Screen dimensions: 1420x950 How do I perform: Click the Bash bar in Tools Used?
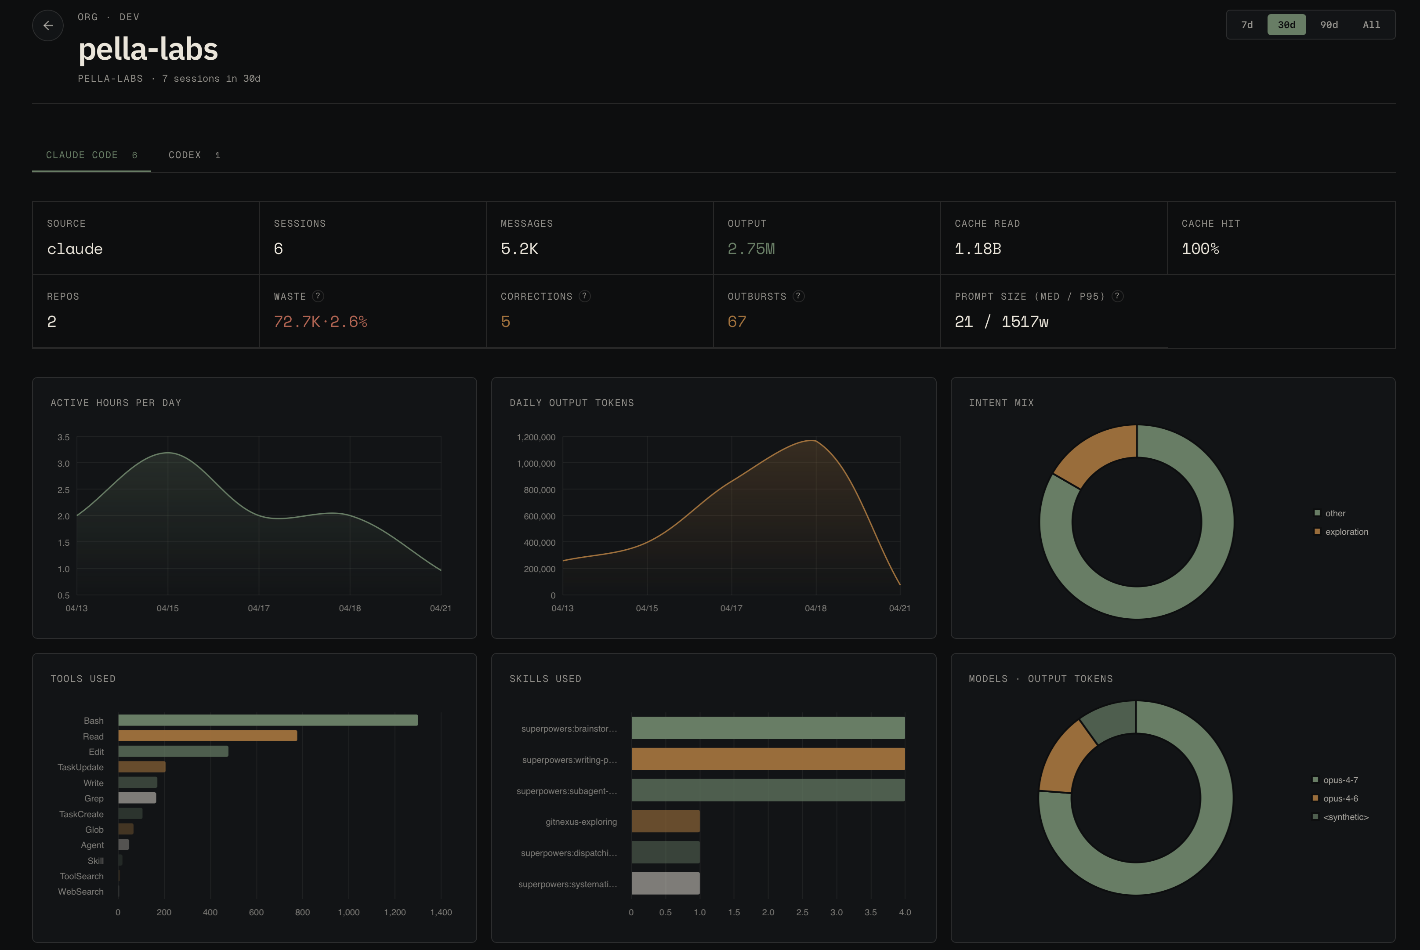268,720
